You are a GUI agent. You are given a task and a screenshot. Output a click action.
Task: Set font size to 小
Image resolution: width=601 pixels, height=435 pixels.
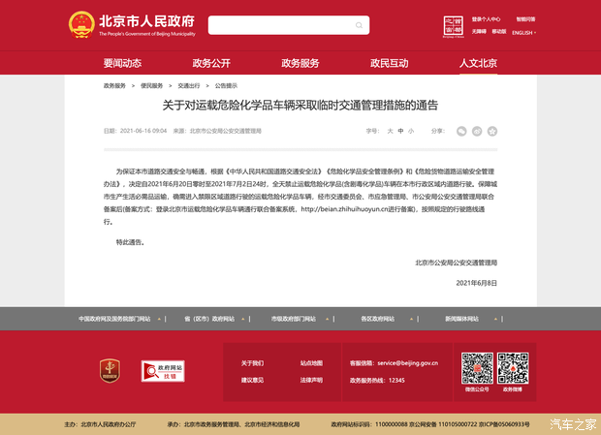coord(411,131)
